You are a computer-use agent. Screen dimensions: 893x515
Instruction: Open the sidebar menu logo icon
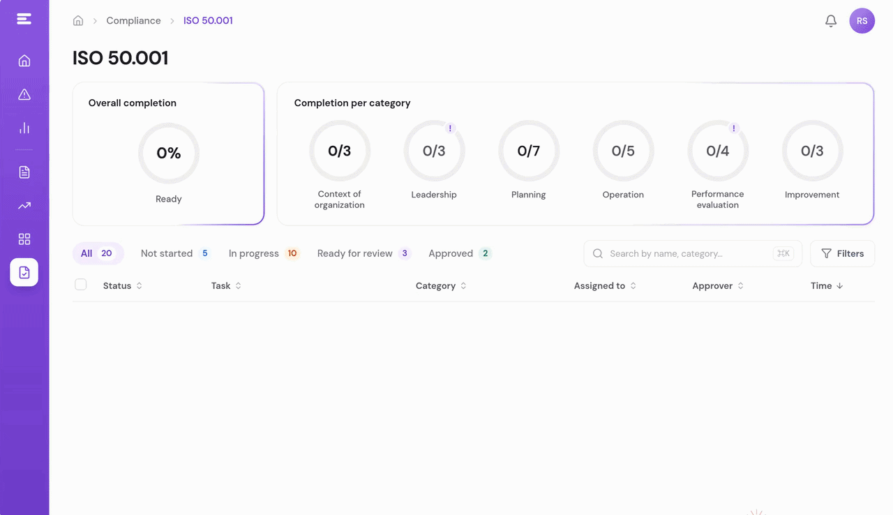[x=24, y=20]
